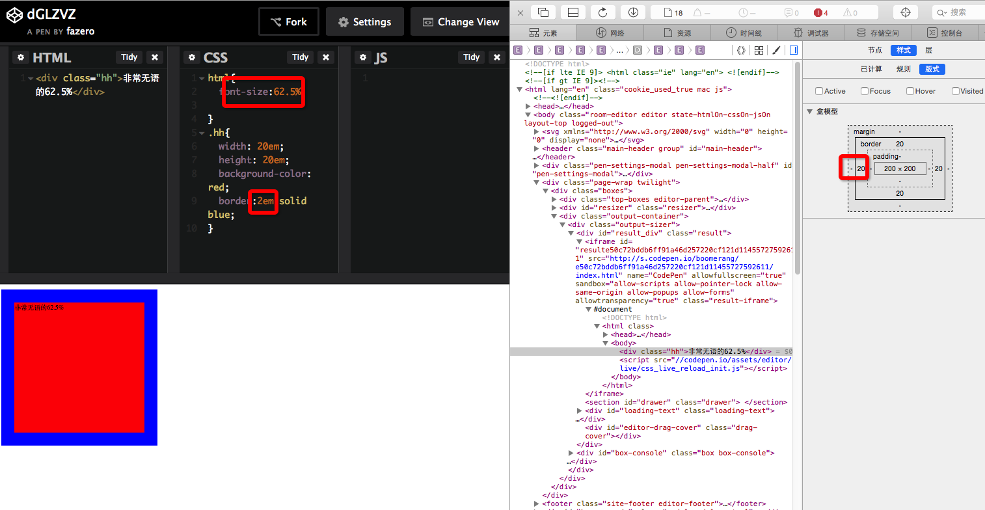This screenshot has height=510, width=985.
Task: Collapse the html lang="en" node
Action: [x=519, y=89]
